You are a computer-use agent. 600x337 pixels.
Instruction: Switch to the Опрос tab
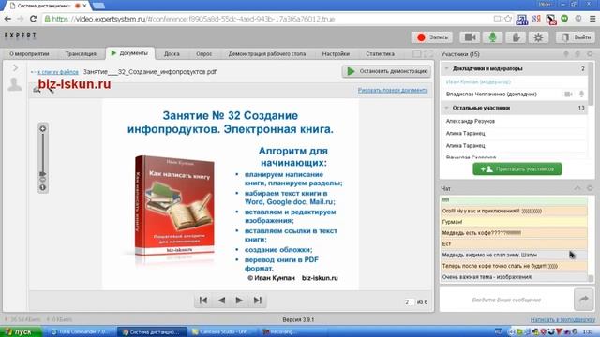[204, 54]
